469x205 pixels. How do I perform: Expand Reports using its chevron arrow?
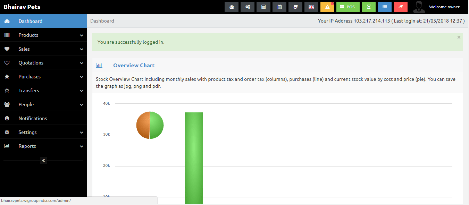[x=82, y=146]
